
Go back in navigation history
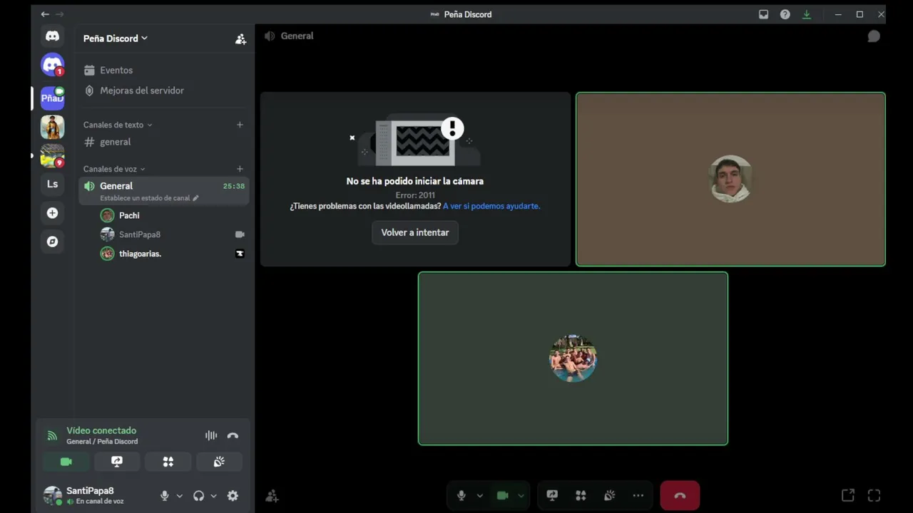click(x=45, y=14)
